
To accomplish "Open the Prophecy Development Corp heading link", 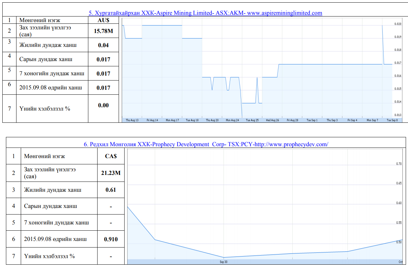I will click(206, 144).
